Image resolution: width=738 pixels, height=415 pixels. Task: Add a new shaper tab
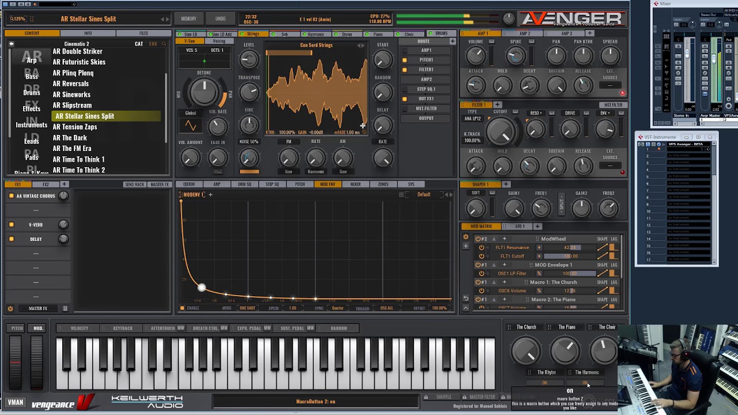[x=506, y=184]
